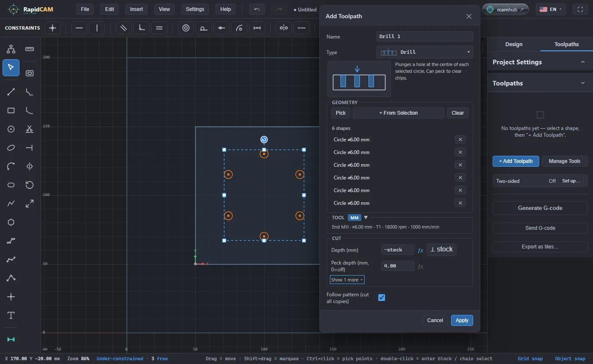Open the EN language dropdown
Screen dimensions: 593x364
(551, 9)
